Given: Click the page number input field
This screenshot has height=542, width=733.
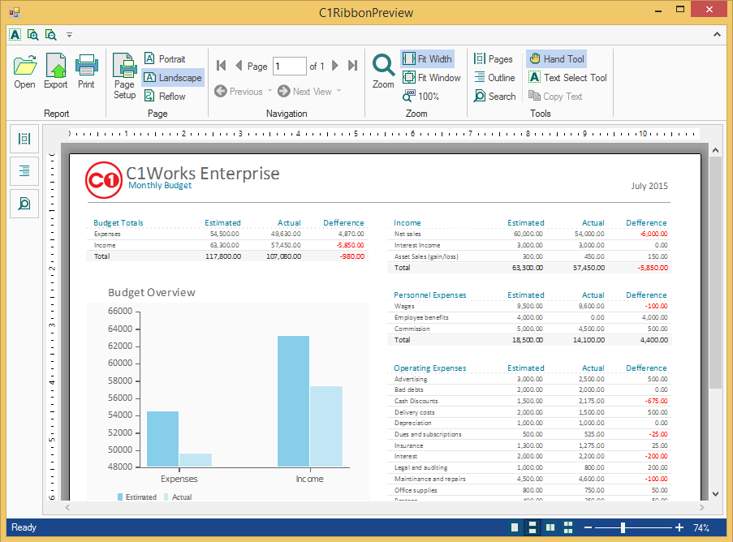Looking at the screenshot, I should coord(289,66).
